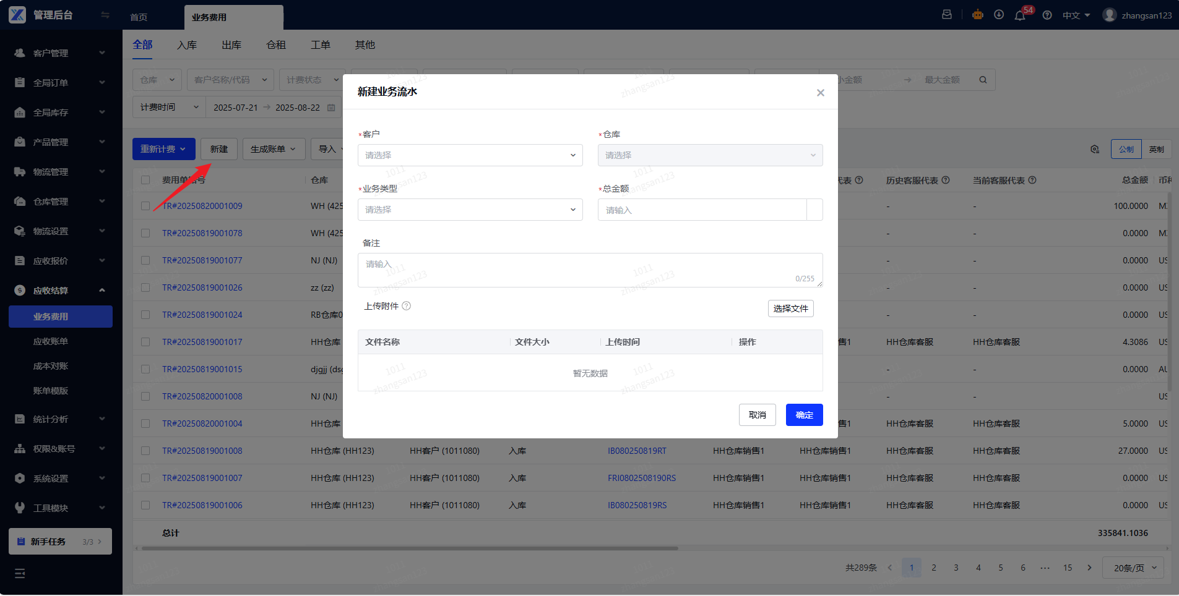
Task: Click the zhangsan123 user avatar
Action: tap(1110, 15)
